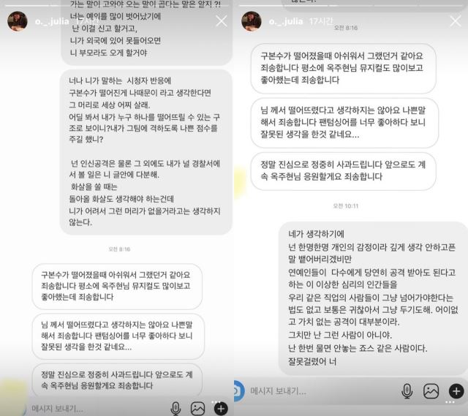This screenshot has height=416, width=468.
Task: Close the right story with X icon
Action: coord(456,21)
